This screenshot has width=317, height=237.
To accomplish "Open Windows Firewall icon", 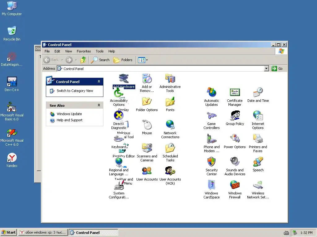I will point(235,185).
